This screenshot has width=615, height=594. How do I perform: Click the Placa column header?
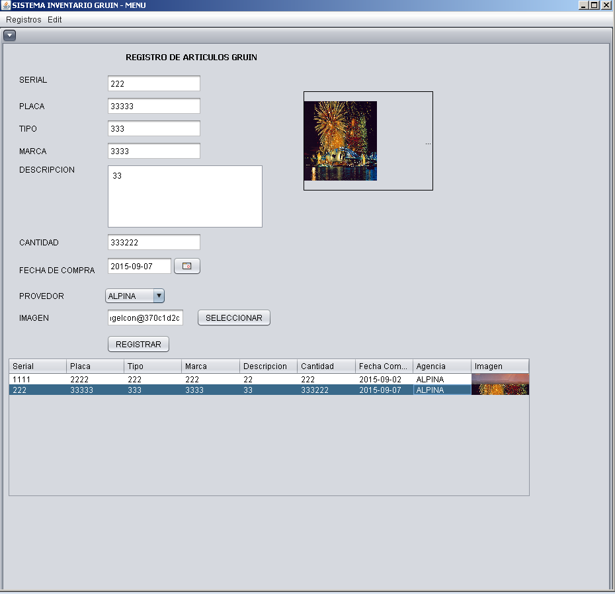point(95,366)
